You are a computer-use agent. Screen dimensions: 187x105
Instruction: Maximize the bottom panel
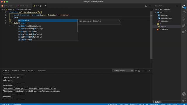(146, 71)
